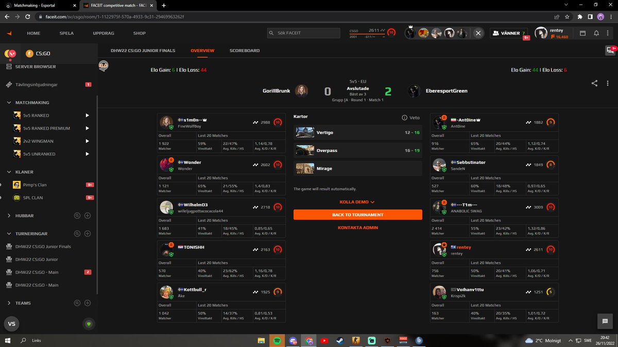The height and width of the screenshot is (347, 618).
Task: Add a tournament with the plus icon
Action: pyautogui.click(x=88, y=233)
